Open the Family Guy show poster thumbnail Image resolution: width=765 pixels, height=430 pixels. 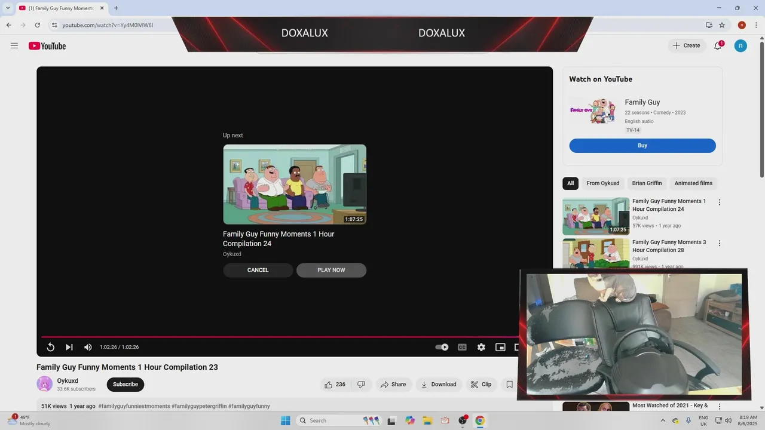coord(592,111)
